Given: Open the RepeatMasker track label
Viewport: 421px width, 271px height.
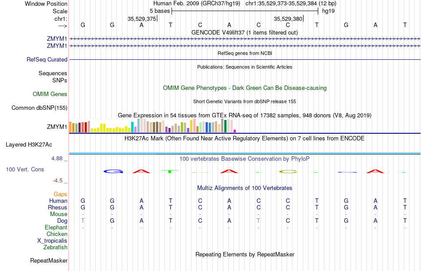Looking at the screenshot, I should [x=49, y=260].
